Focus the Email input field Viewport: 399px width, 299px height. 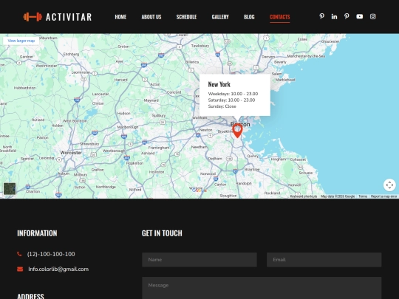pos(324,260)
